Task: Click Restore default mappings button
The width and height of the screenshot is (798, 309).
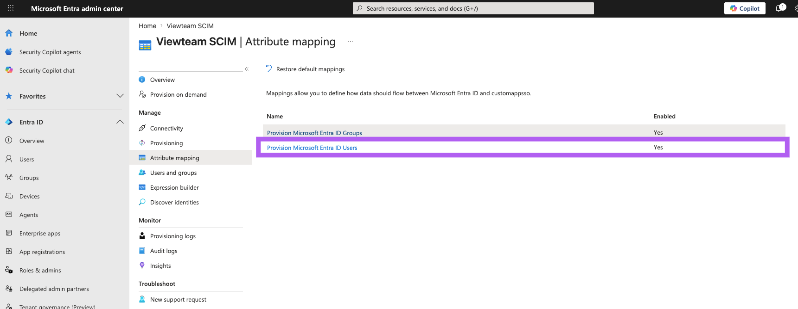Action: click(305, 69)
